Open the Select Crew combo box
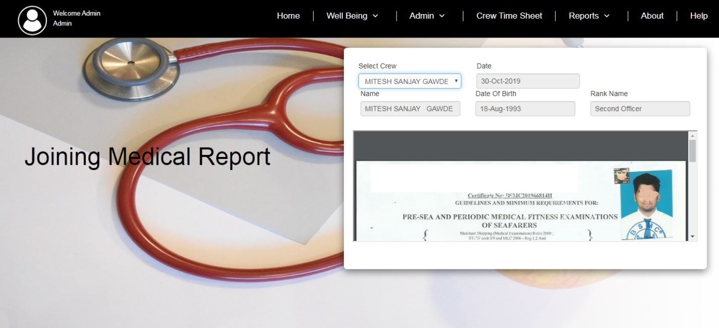This screenshot has width=719, height=328. [x=410, y=81]
